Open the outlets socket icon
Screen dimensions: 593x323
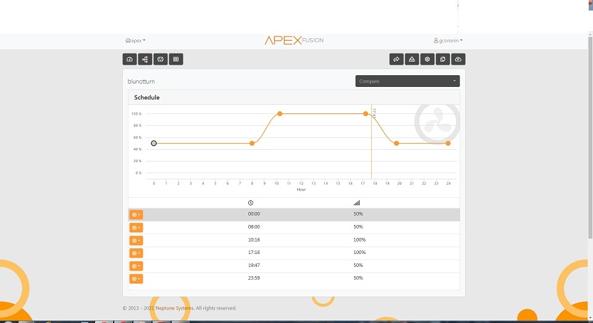(161, 59)
